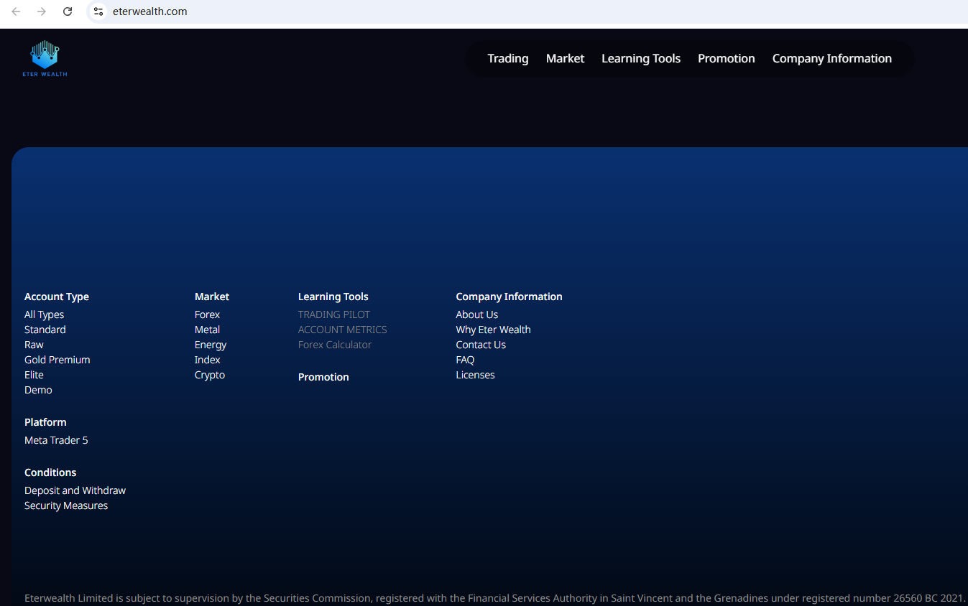This screenshot has height=606, width=968.
Task: Select Promotion in top navigation
Action: (x=726, y=59)
